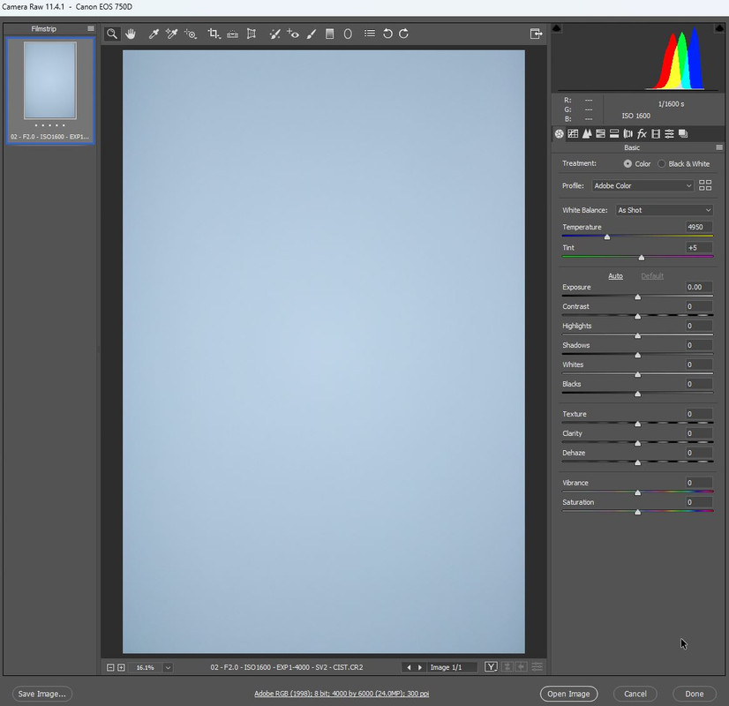
Task: Open the White Balance dropdown
Action: (665, 210)
